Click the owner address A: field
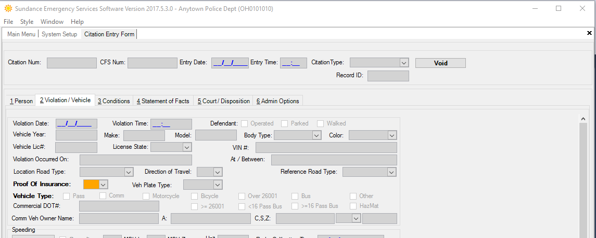Image resolution: width=596 pixels, height=238 pixels. [211, 219]
